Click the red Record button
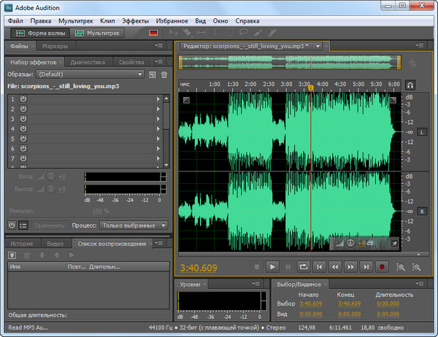The width and height of the screenshot is (438, 337). (x=382, y=267)
